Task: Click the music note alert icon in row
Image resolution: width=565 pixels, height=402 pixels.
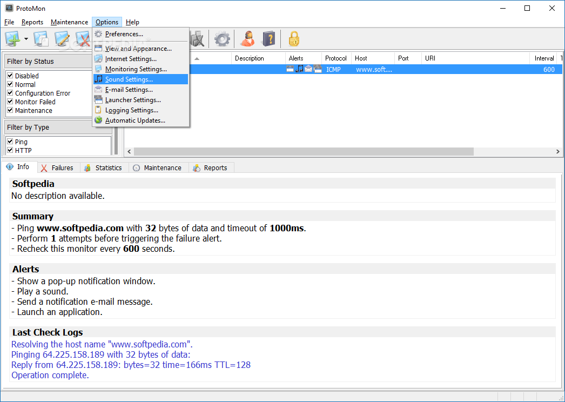Action: 299,69
